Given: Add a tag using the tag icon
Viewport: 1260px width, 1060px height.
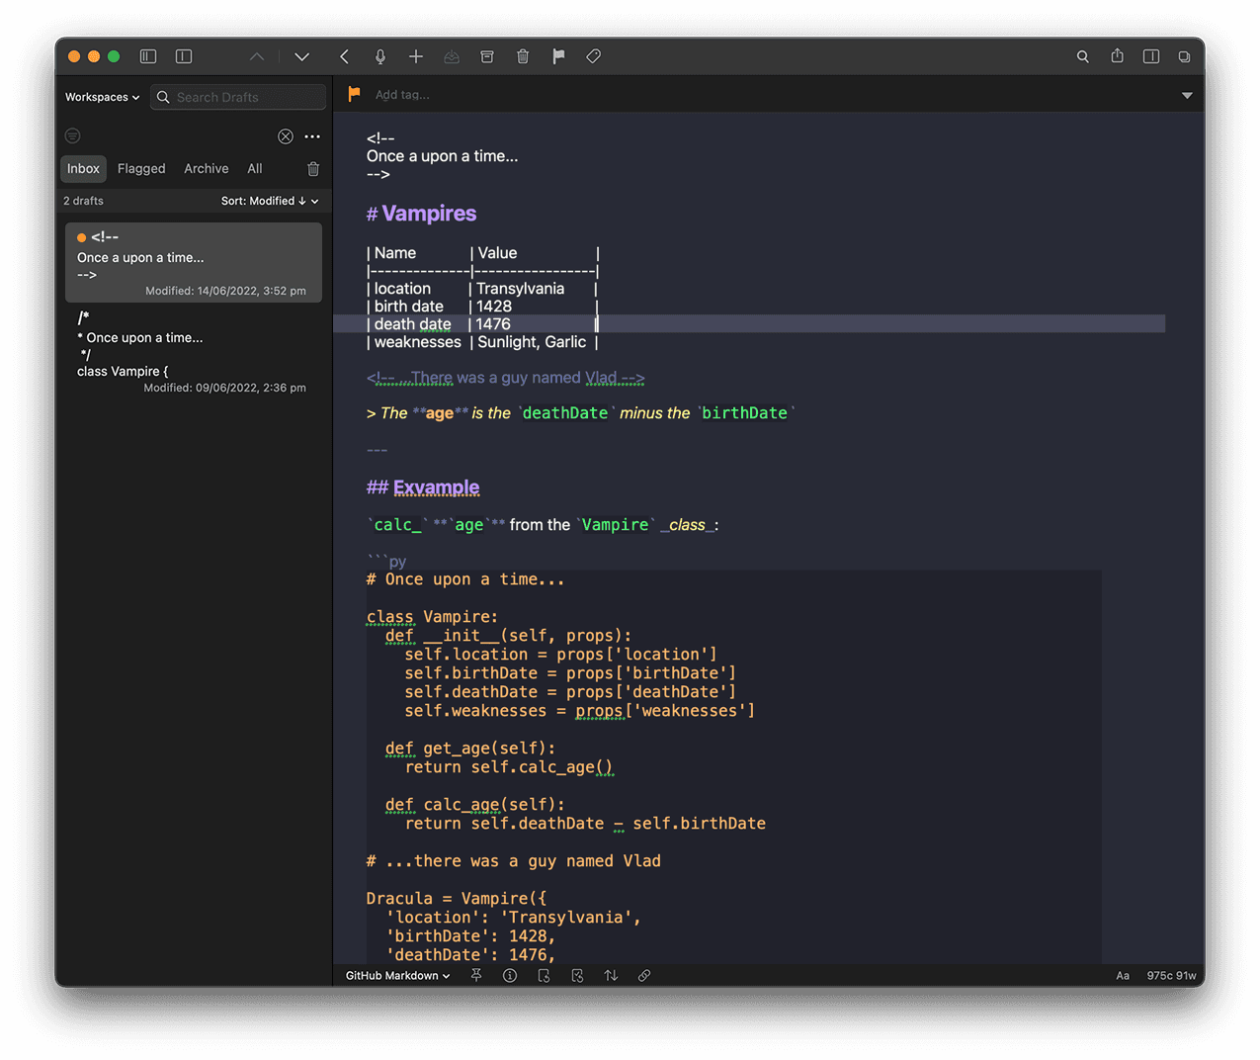Looking at the screenshot, I should [x=594, y=56].
